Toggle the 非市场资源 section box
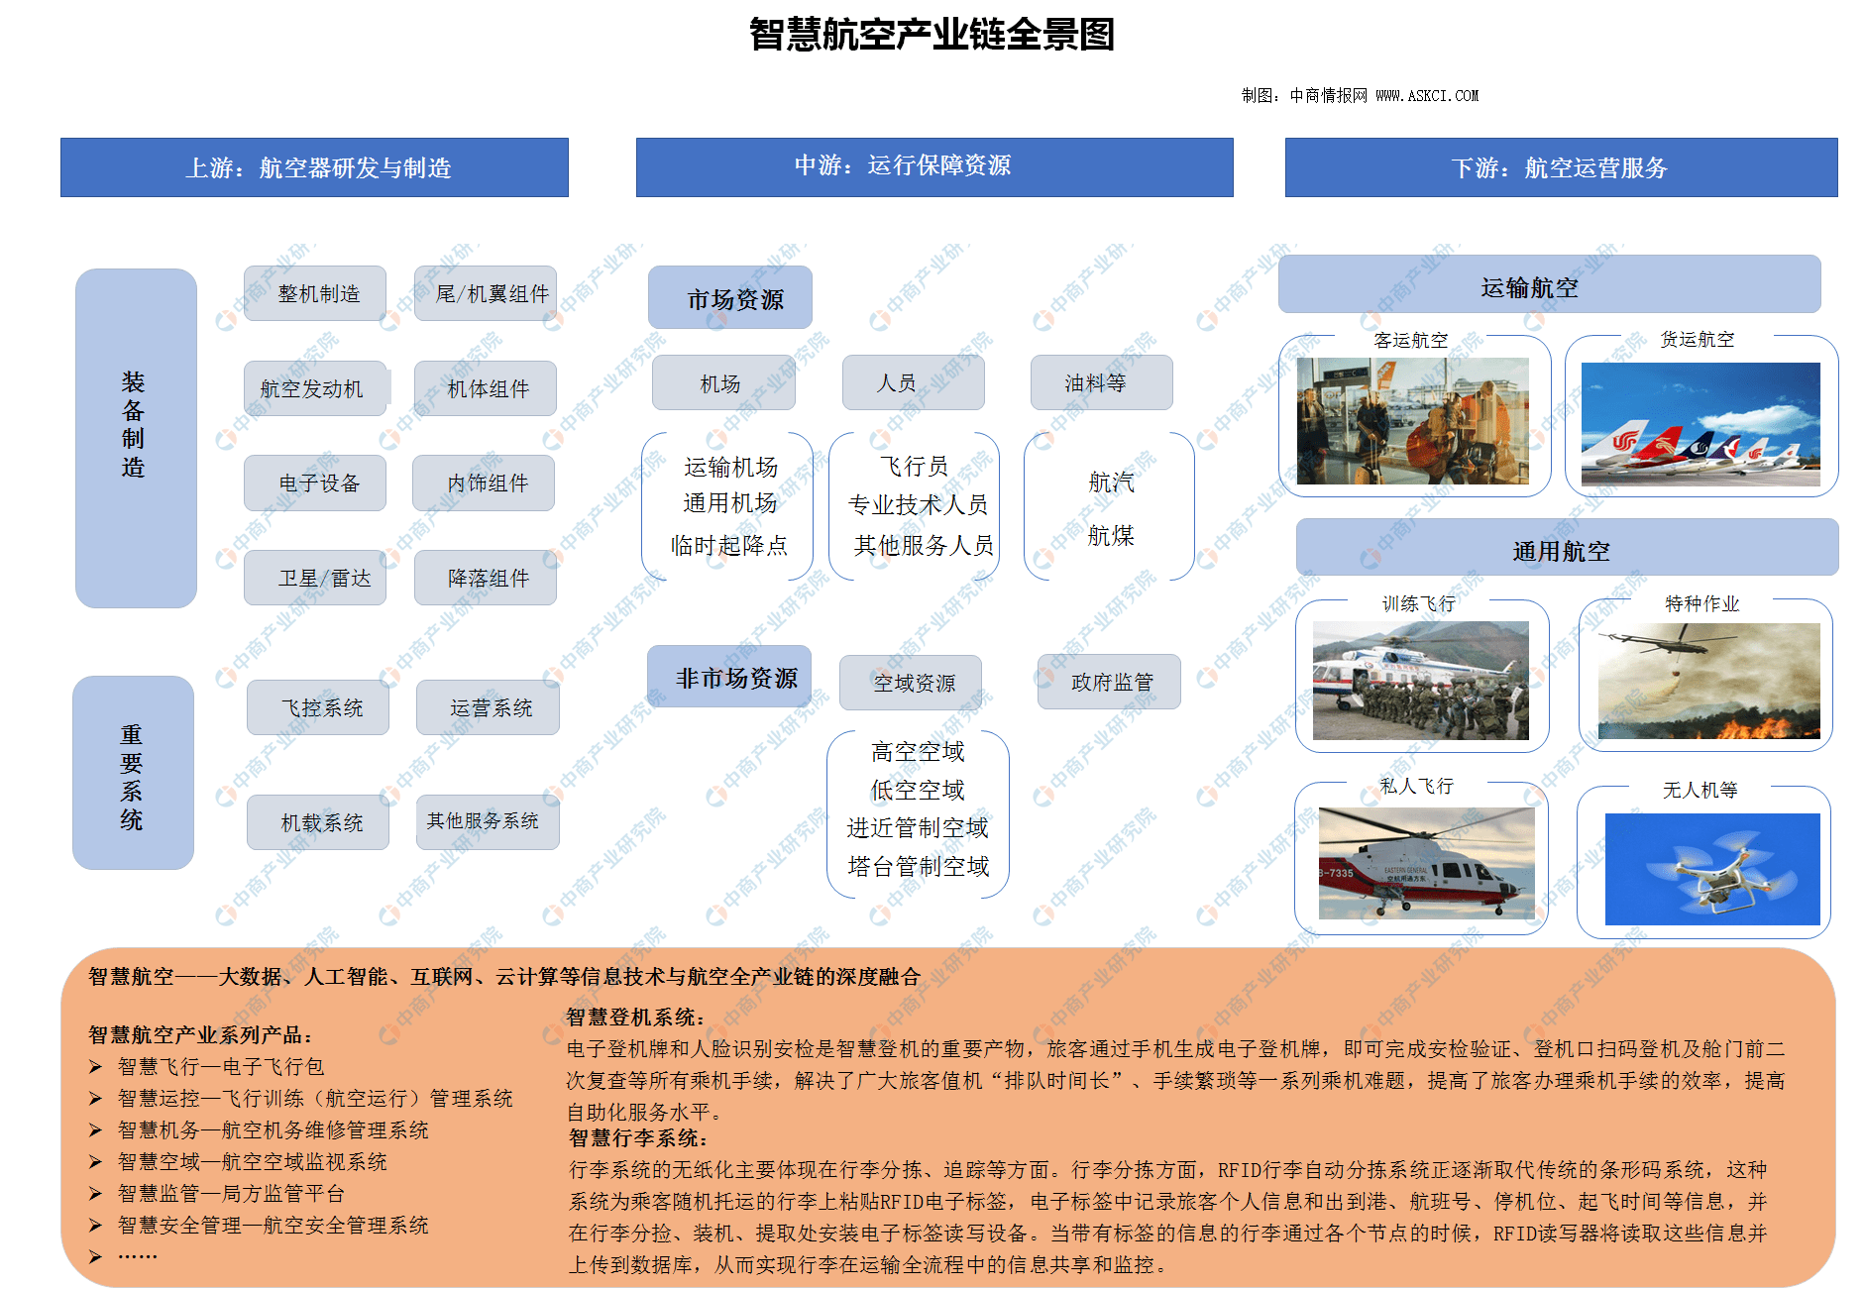The width and height of the screenshot is (1864, 1289). pos(729,676)
